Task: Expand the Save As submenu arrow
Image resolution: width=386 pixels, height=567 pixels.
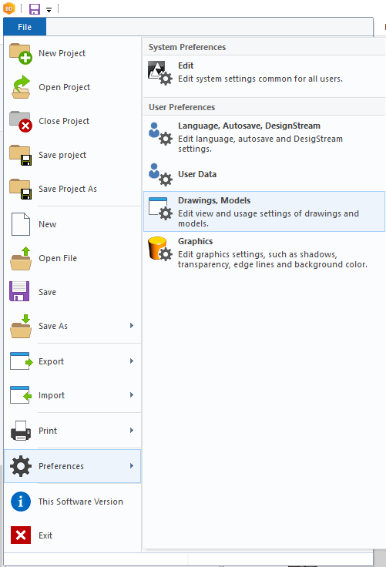Action: 132,326
